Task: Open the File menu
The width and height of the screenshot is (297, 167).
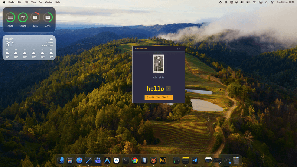Action: pos(20,2)
